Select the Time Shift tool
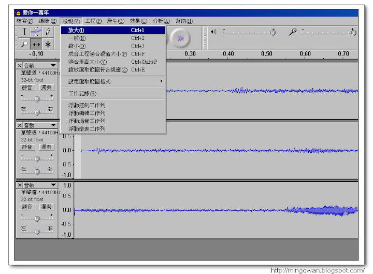The height and width of the screenshot is (274, 373). (x=36, y=44)
